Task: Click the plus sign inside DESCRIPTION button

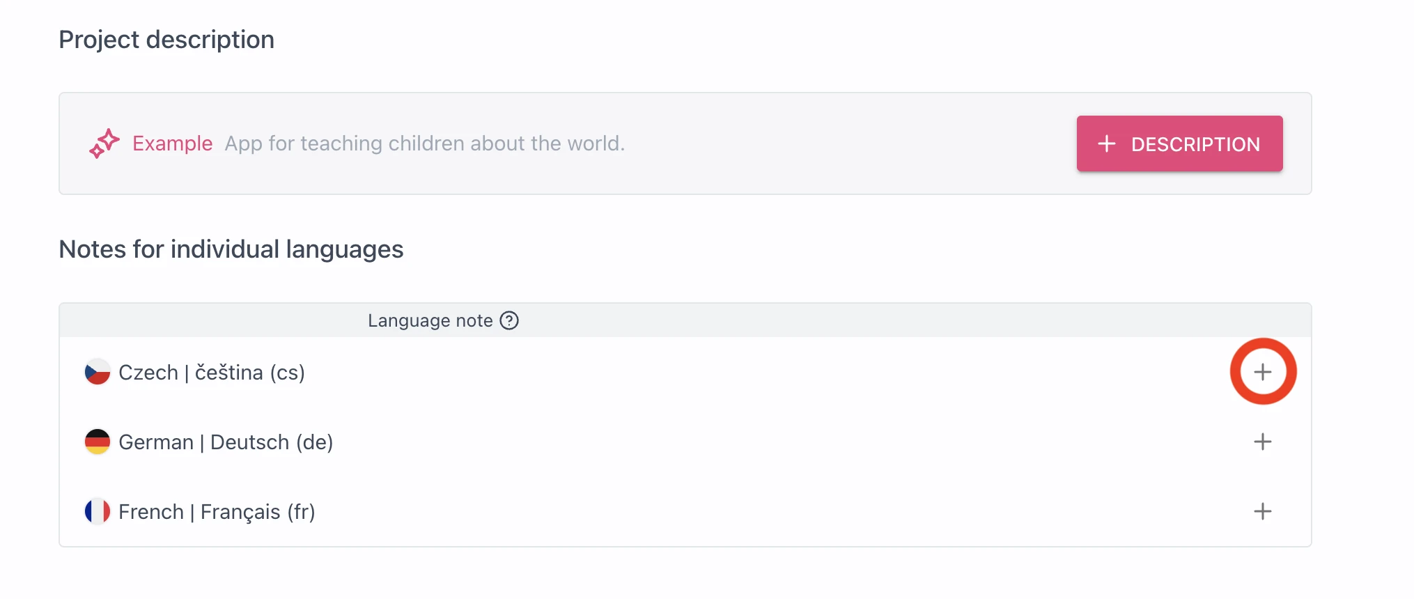Action: (x=1106, y=144)
